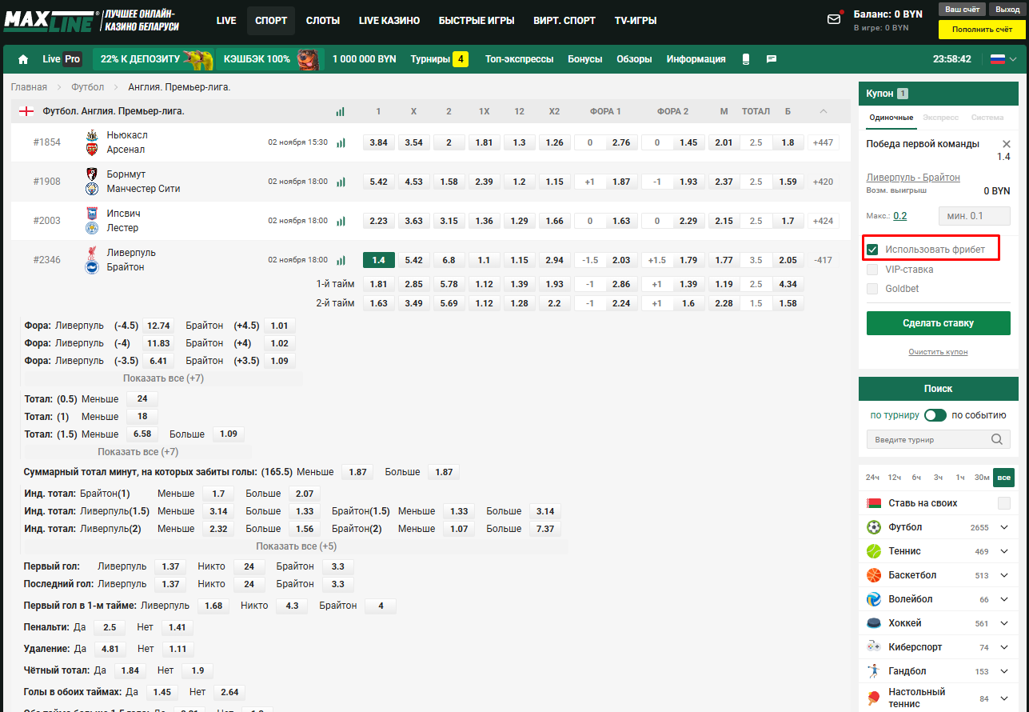1029x712 pixels.
Task: Click the Футбол breadcrumb
Action: [87, 87]
